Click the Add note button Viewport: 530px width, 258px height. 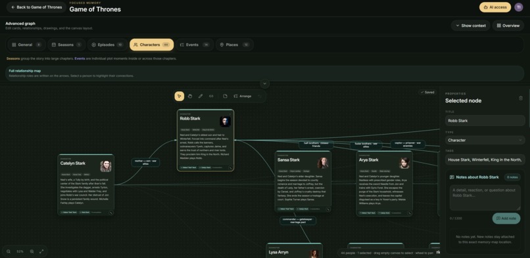[x=506, y=218]
